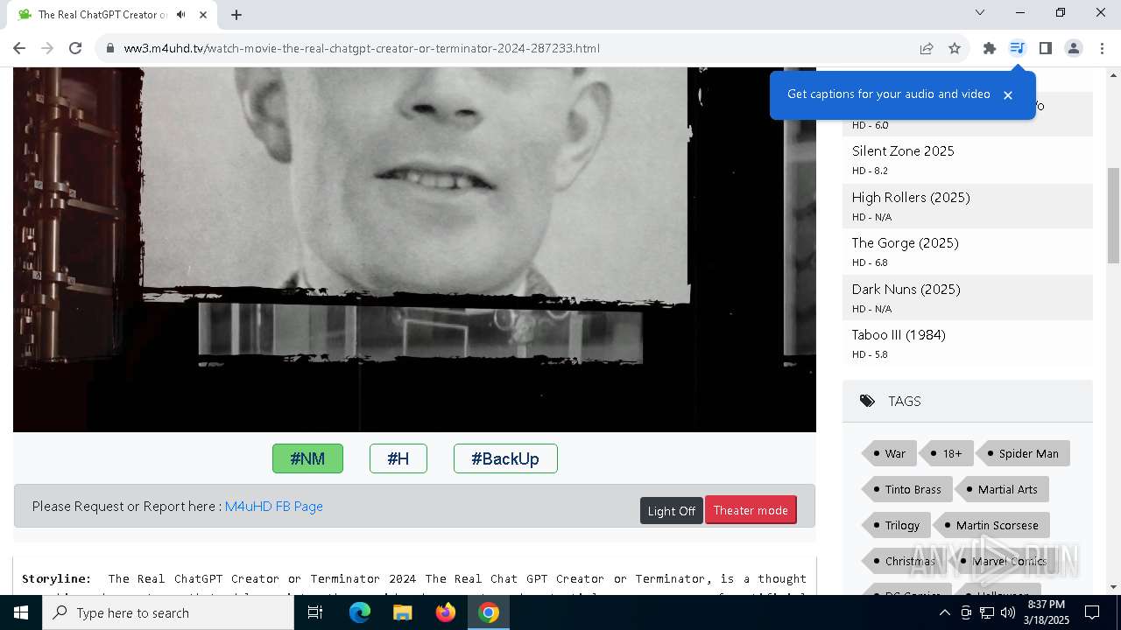Dismiss the captions tooltip
Screen dimensions: 1121x630
(1008, 94)
